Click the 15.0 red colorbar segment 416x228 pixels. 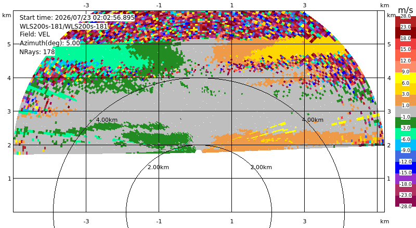tap(406, 44)
